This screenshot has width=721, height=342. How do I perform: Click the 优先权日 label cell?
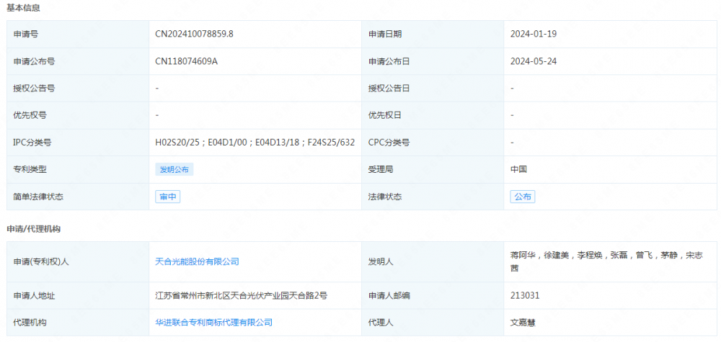433,115
